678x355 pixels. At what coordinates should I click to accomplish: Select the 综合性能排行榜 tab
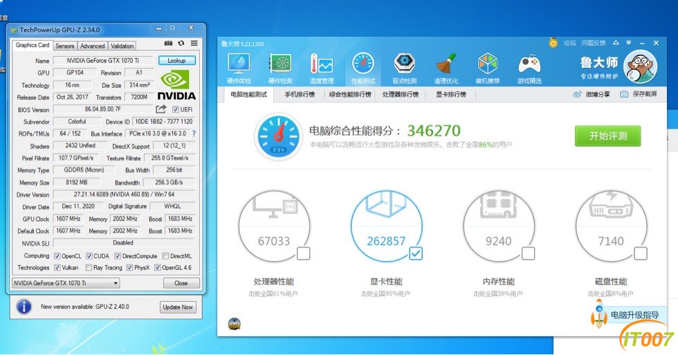[350, 94]
